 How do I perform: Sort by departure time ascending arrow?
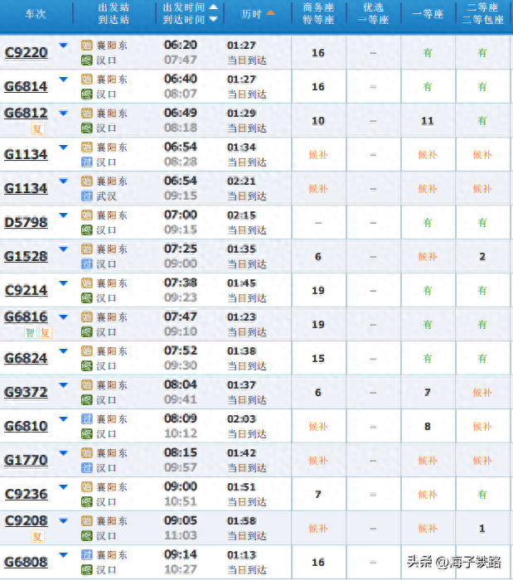click(x=214, y=7)
